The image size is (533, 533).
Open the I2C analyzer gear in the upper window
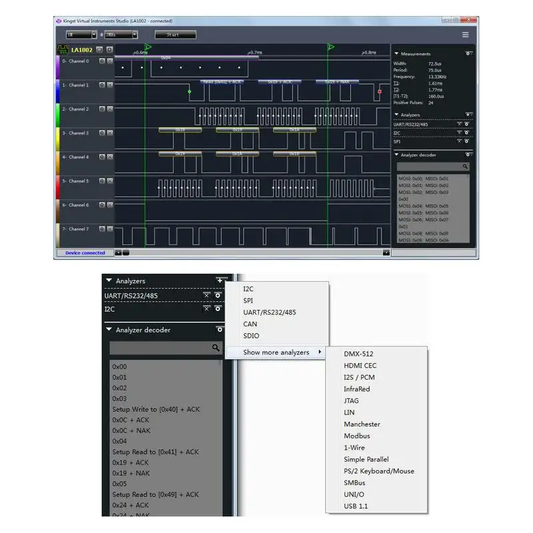[x=467, y=133]
